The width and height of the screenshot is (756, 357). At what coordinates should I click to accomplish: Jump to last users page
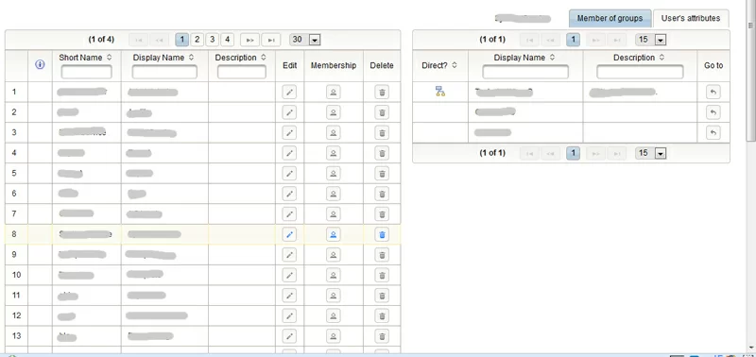point(271,40)
